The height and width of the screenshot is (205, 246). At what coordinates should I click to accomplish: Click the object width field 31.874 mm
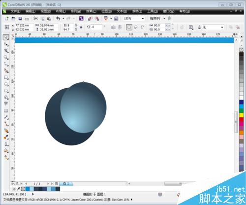[49, 25]
